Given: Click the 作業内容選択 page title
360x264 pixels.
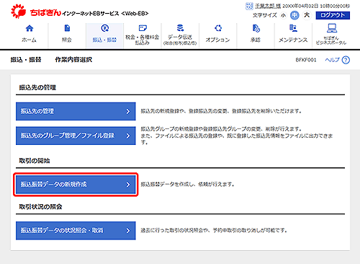Looking at the screenshot, I should pos(73,60).
